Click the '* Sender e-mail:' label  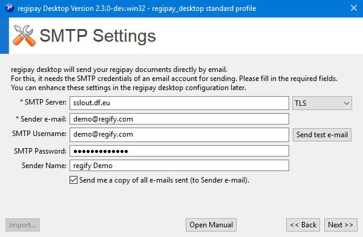[x=41, y=119]
